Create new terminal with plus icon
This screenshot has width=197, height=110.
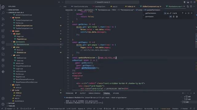[183, 93]
